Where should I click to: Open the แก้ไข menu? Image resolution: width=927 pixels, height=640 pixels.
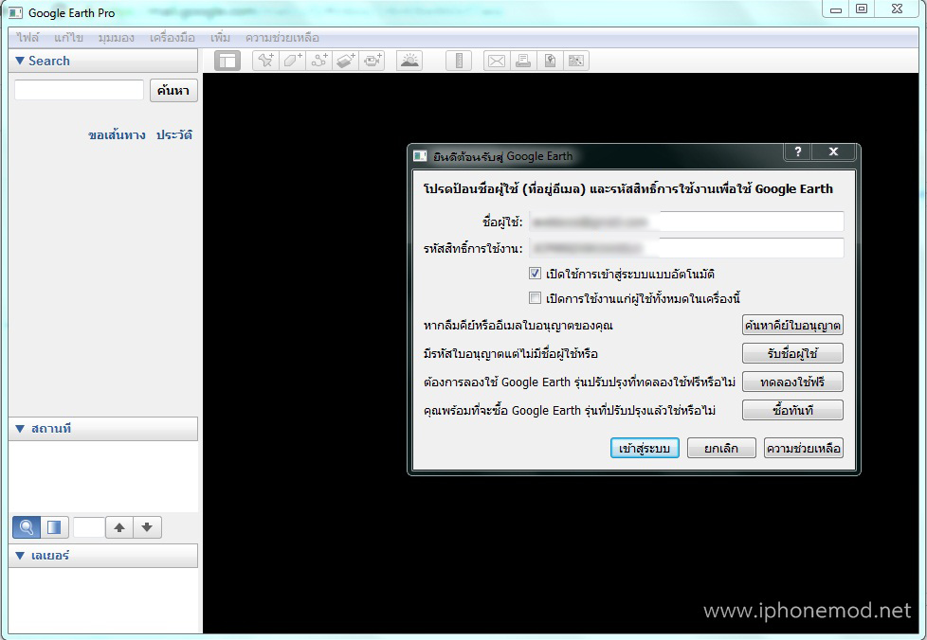[68, 38]
